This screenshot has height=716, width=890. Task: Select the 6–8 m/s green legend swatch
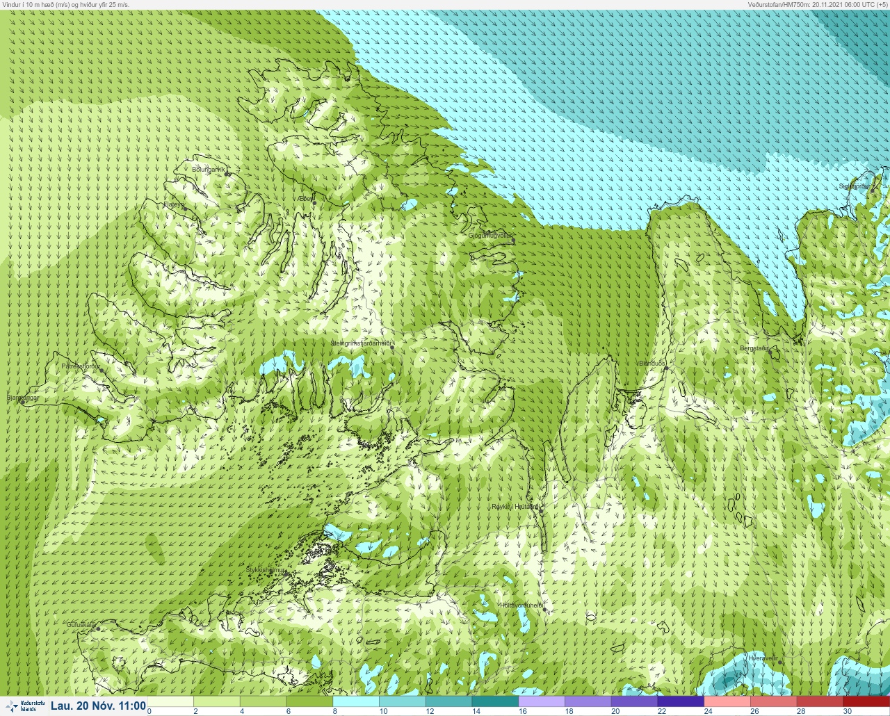pyautogui.click(x=309, y=701)
